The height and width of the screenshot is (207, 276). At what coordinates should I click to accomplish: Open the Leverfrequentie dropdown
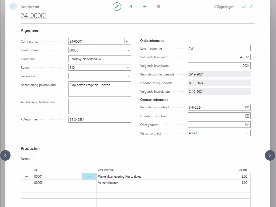tap(247, 49)
